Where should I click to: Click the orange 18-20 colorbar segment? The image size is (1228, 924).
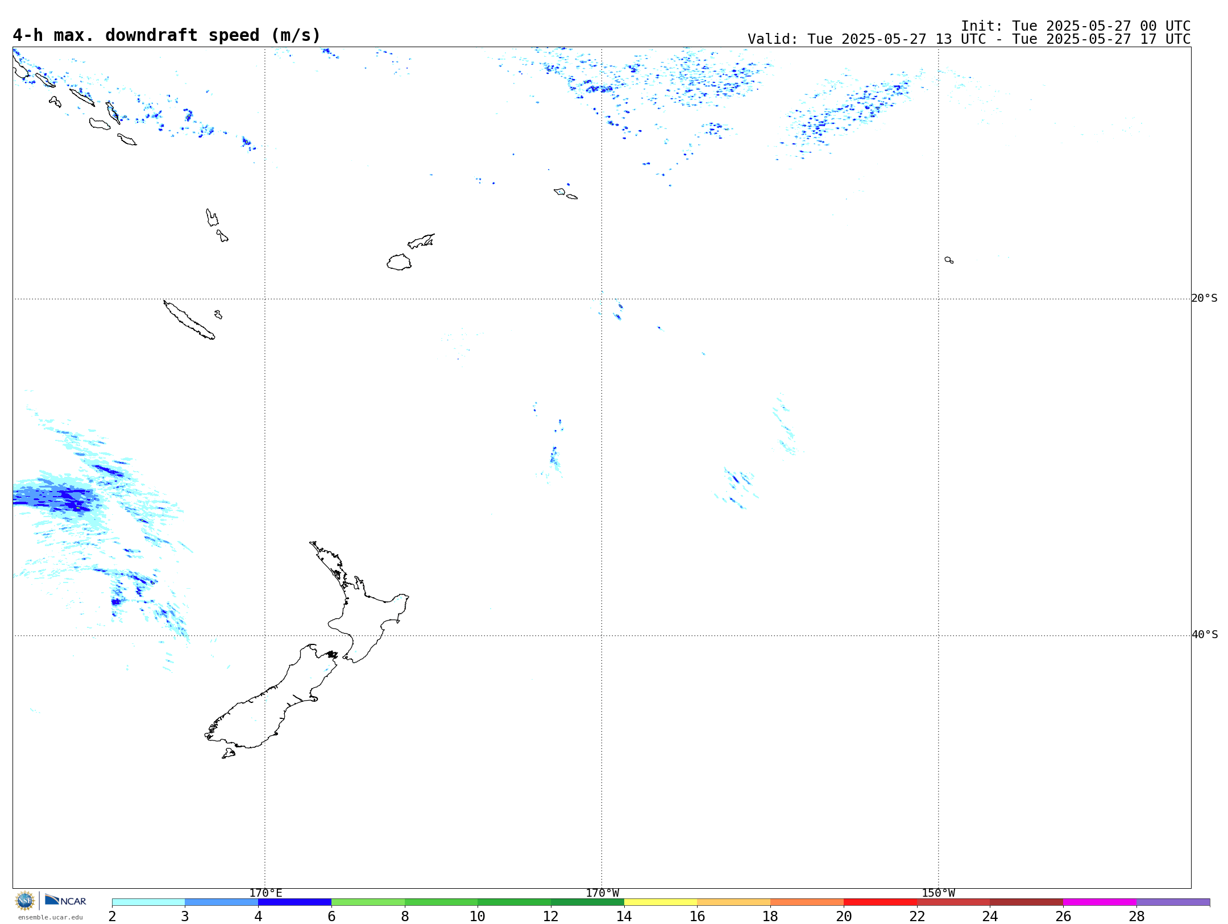point(807,902)
